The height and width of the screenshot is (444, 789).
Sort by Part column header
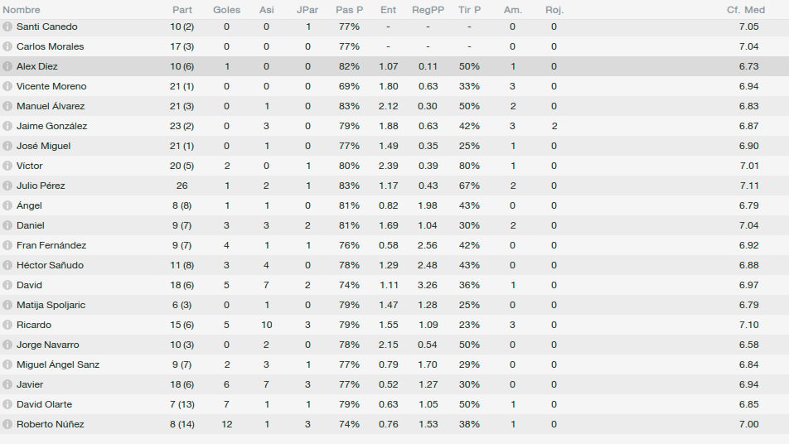tap(182, 10)
